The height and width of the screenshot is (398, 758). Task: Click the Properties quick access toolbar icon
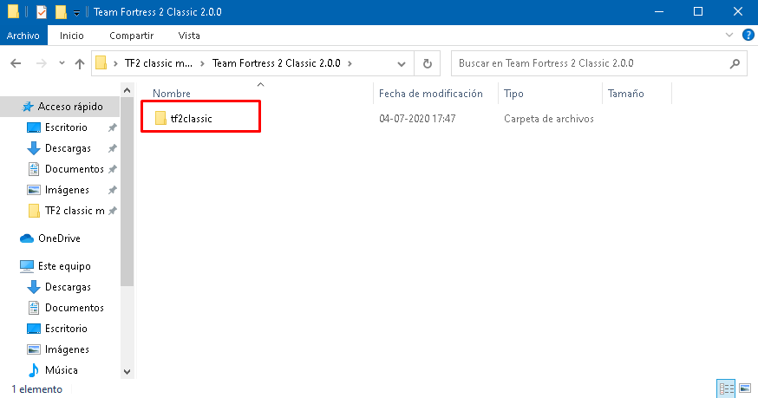(x=42, y=11)
